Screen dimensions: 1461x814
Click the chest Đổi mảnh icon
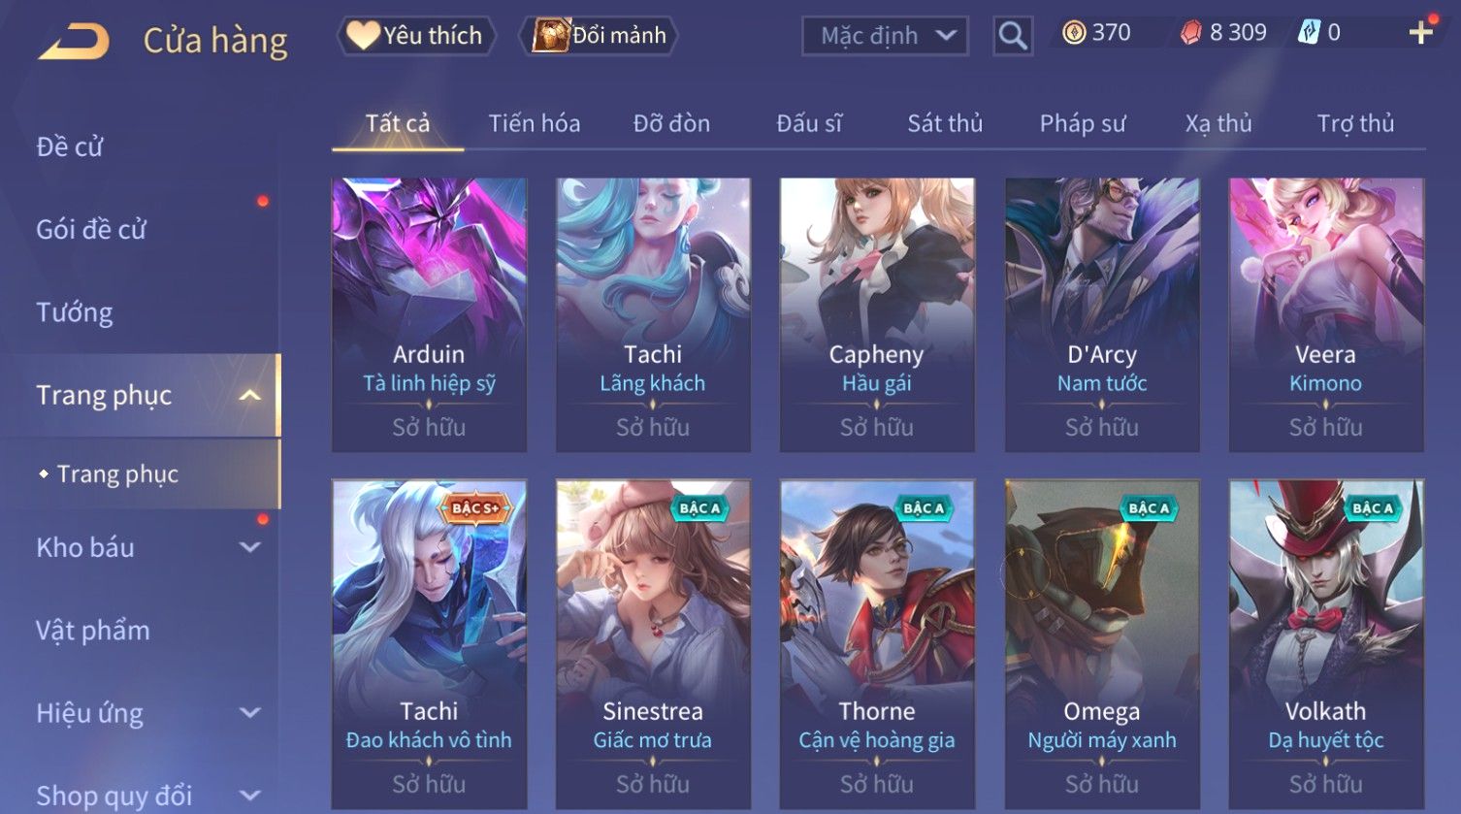point(551,35)
